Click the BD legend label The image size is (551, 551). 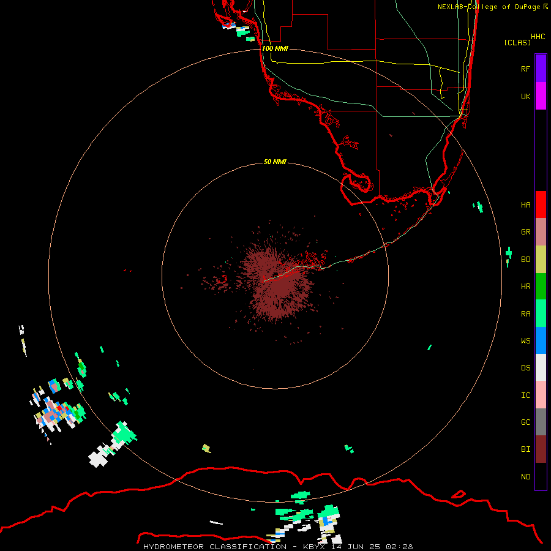tap(525, 260)
